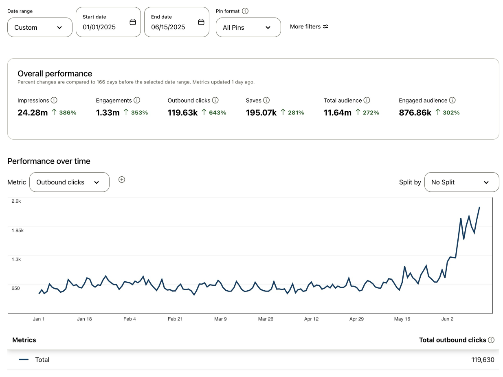
Task: Click the Start date calendar icon
Action: click(x=132, y=22)
